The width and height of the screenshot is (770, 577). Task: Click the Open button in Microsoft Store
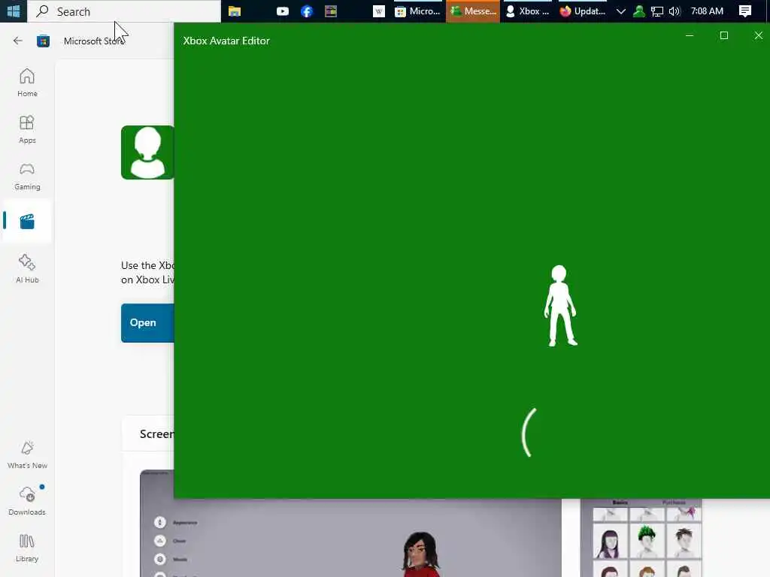147,323
